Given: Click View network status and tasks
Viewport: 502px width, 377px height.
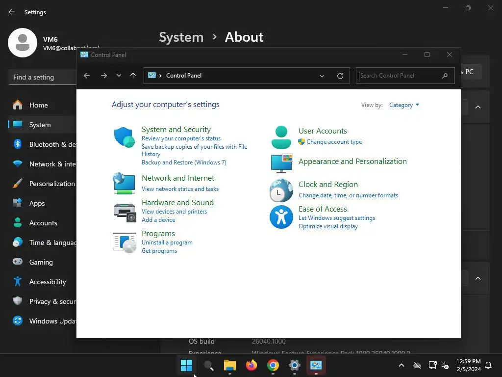Looking at the screenshot, I should pyautogui.click(x=180, y=189).
